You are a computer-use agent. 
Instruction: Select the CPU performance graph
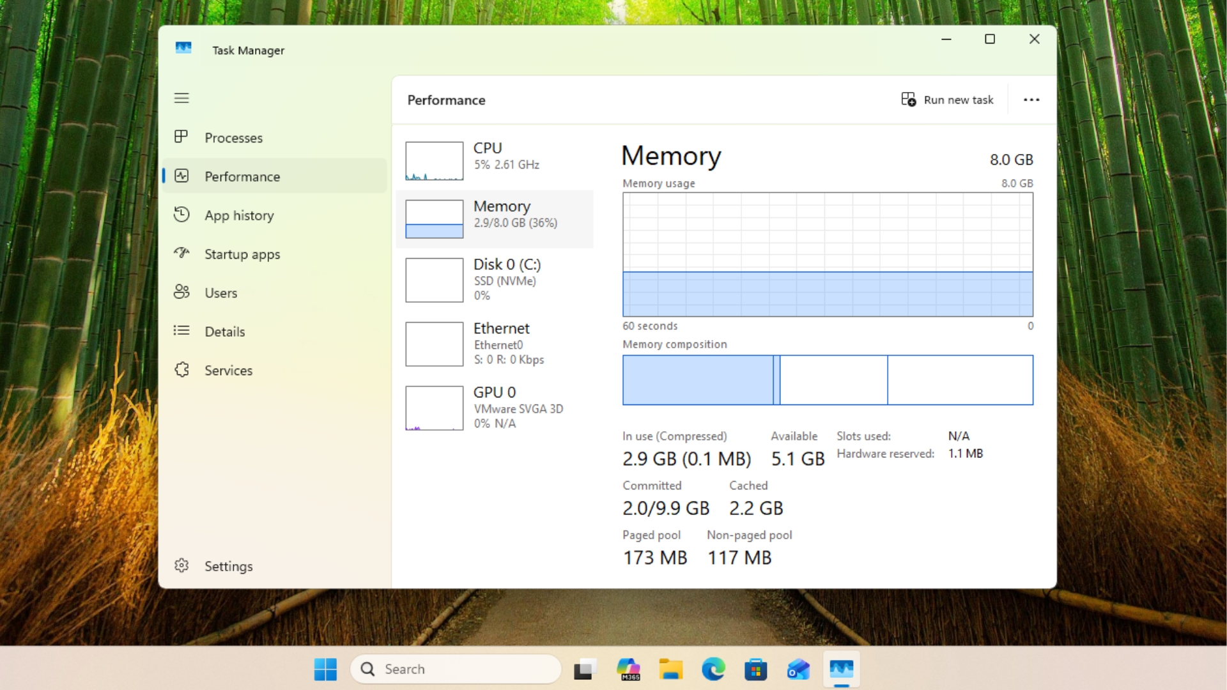pos(434,160)
